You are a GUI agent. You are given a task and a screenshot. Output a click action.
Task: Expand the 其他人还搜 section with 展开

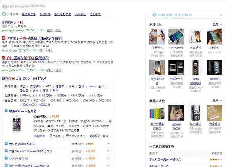pos(217,101)
